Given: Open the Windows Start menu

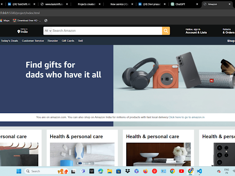Looking at the screenshot, I should (x=19, y=171).
